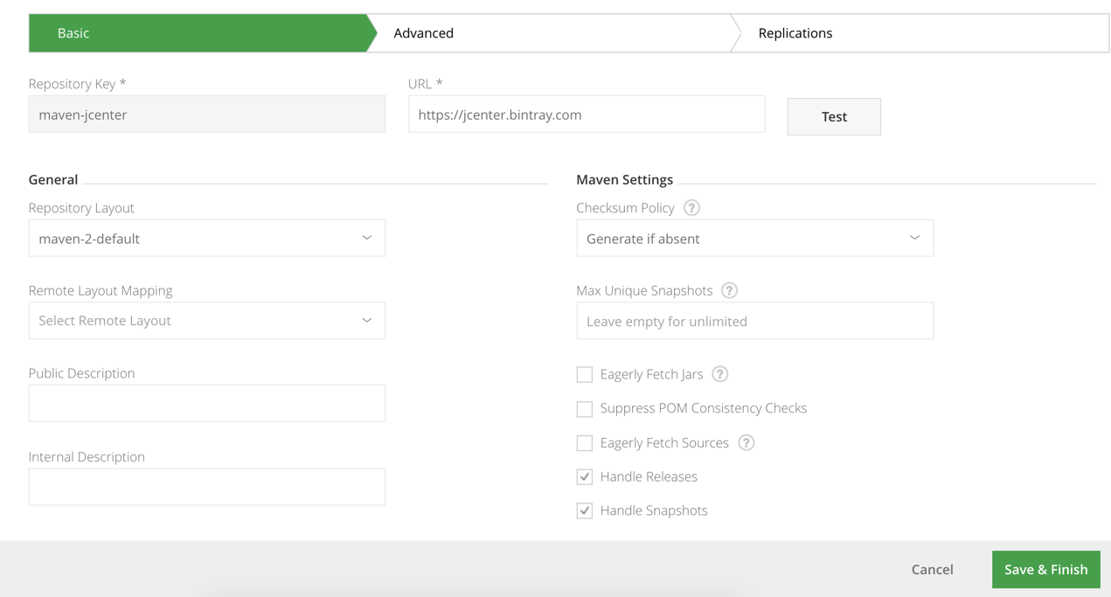Image resolution: width=1111 pixels, height=597 pixels.
Task: Open the Repository Layout dropdown
Action: pos(206,238)
